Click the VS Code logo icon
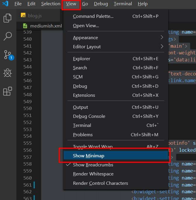 click(x=5, y=4)
